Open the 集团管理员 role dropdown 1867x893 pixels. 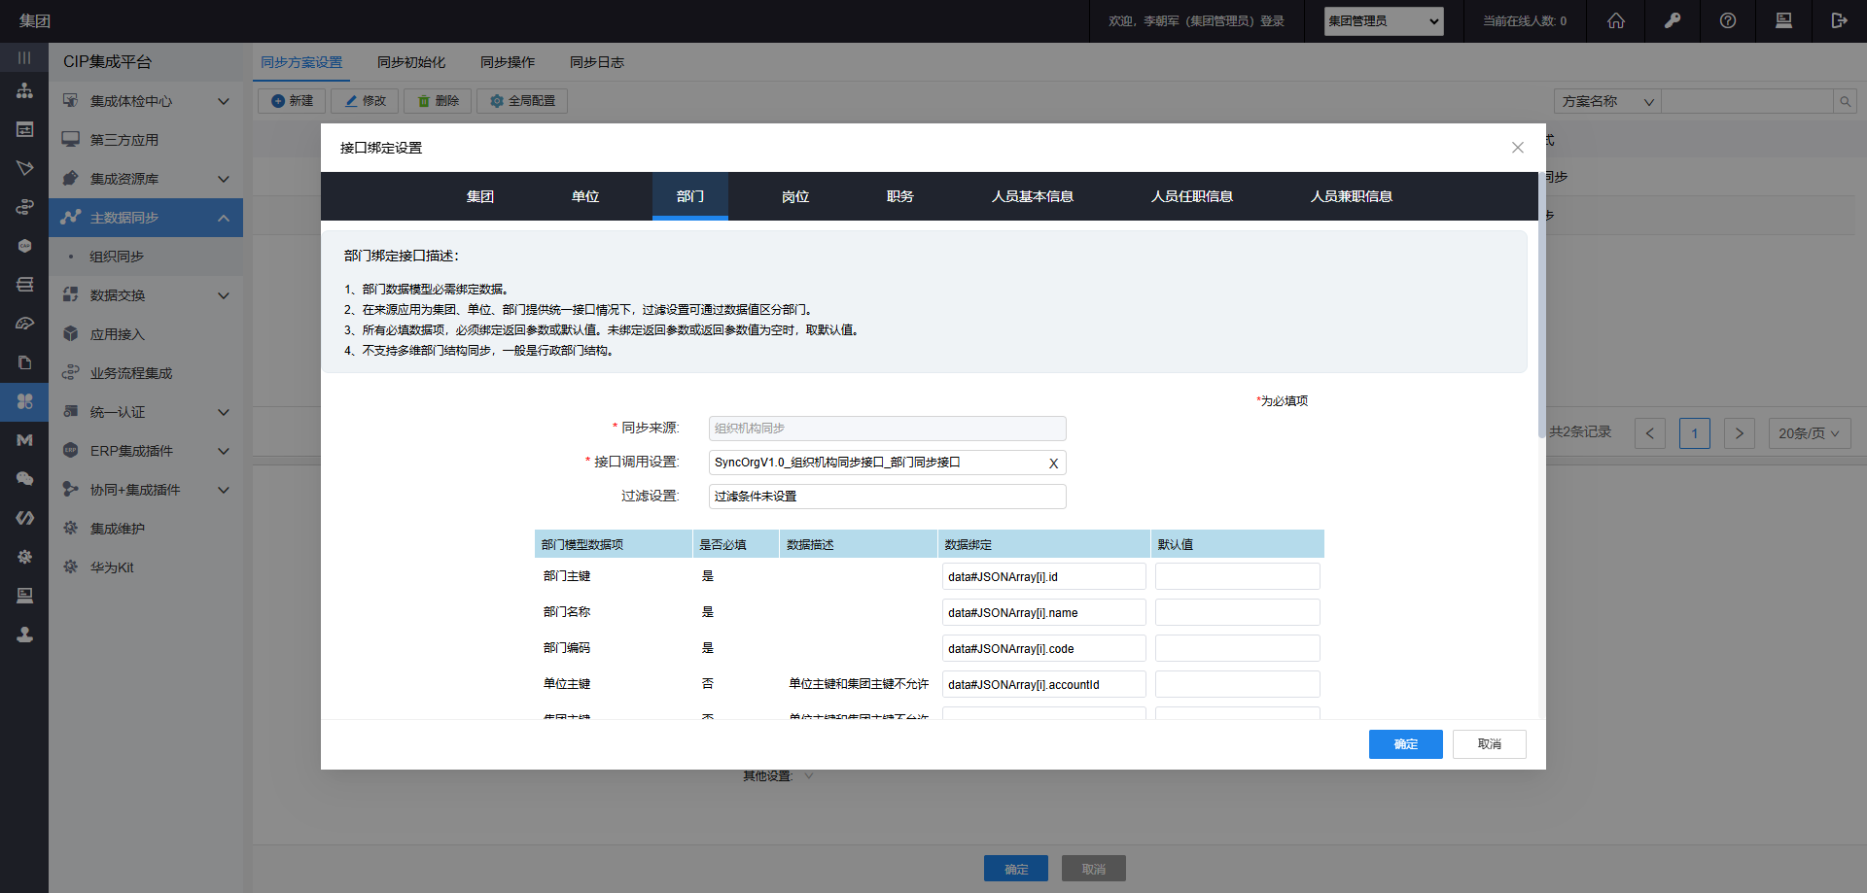click(1383, 20)
